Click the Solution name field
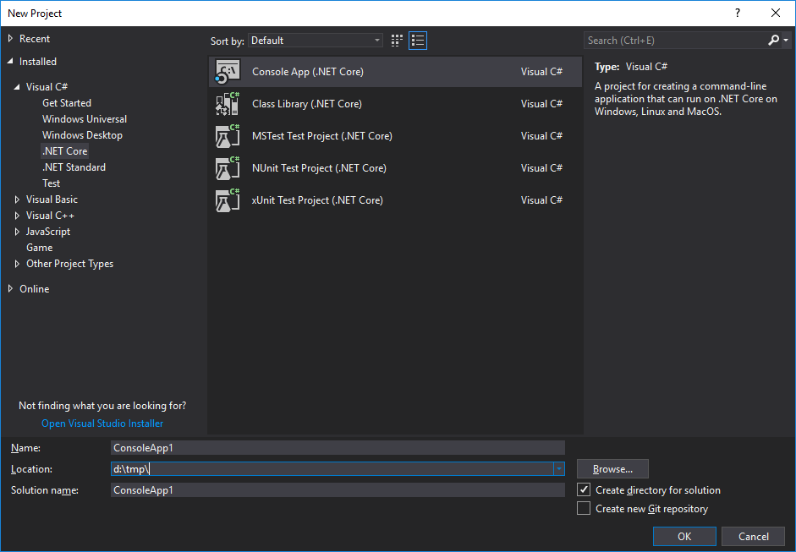The width and height of the screenshot is (796, 552). click(x=338, y=490)
